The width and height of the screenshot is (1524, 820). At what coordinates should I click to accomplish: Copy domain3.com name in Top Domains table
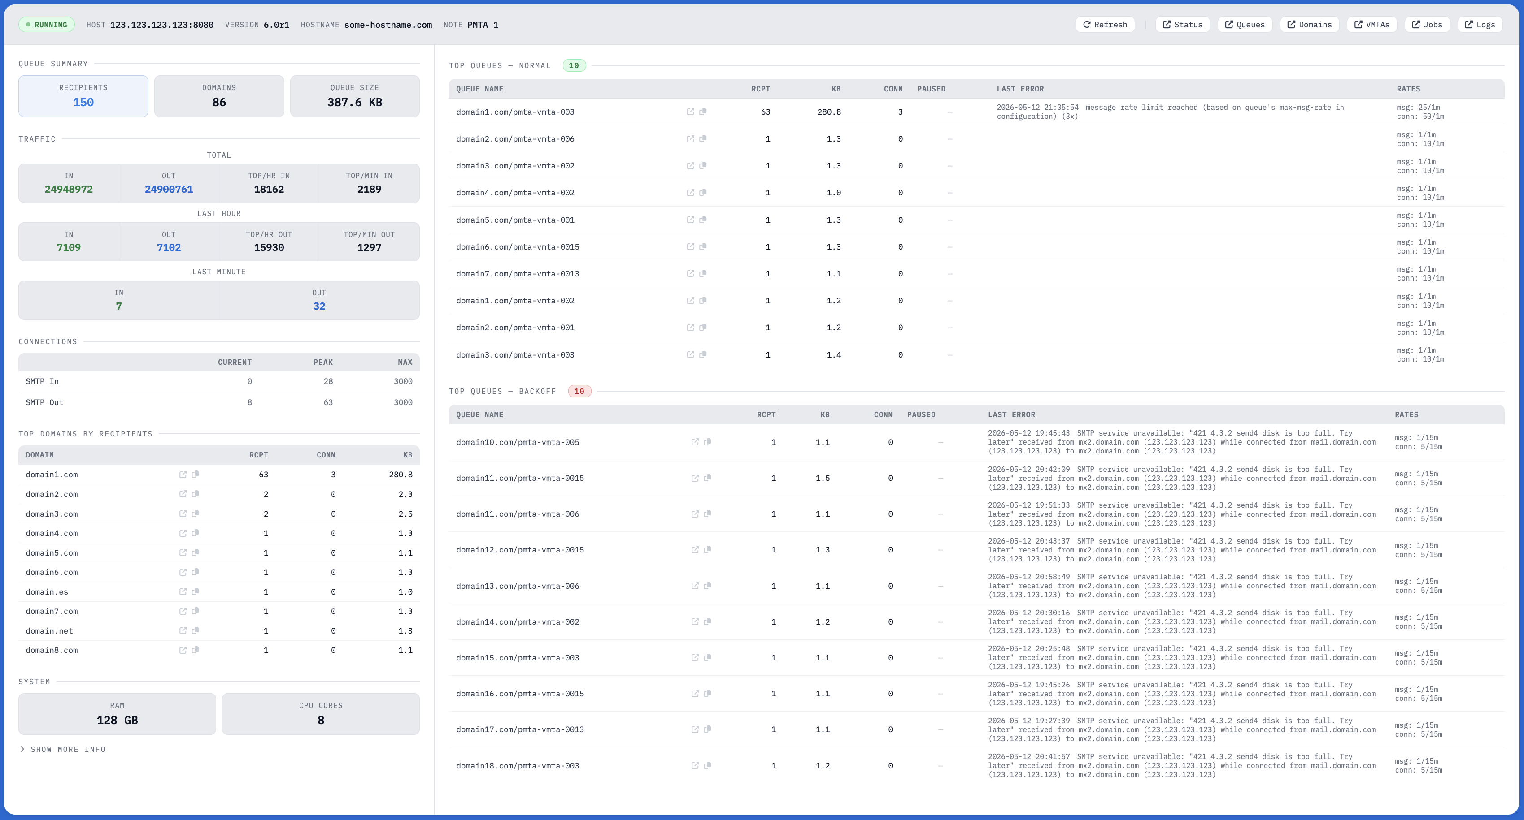coord(195,514)
